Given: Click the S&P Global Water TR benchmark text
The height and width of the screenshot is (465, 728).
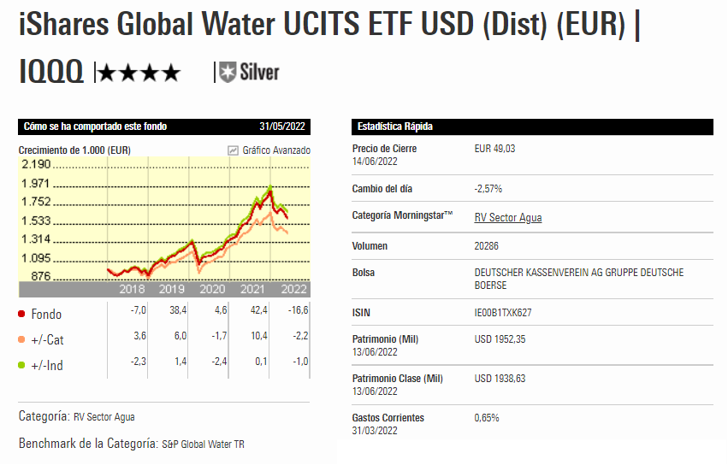Looking at the screenshot, I should click(x=204, y=444).
